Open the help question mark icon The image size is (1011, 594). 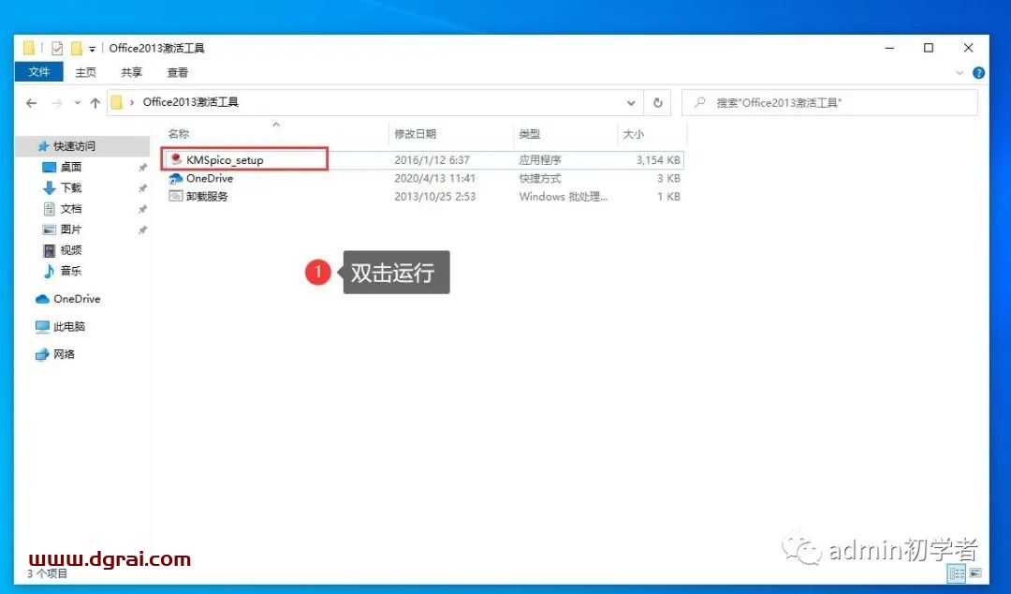pos(978,72)
